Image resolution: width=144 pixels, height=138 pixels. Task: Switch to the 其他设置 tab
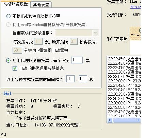coord(41,5)
